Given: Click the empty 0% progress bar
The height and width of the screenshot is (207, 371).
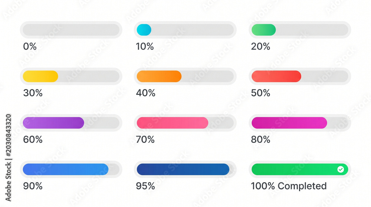Looking at the screenshot, I should pos(71,30).
